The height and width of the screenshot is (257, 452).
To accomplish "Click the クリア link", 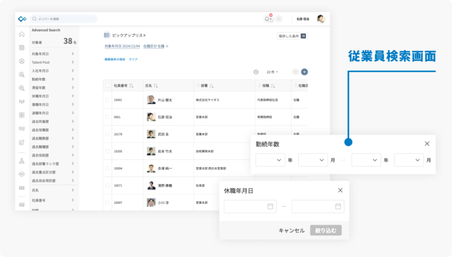I will pyautogui.click(x=133, y=59).
